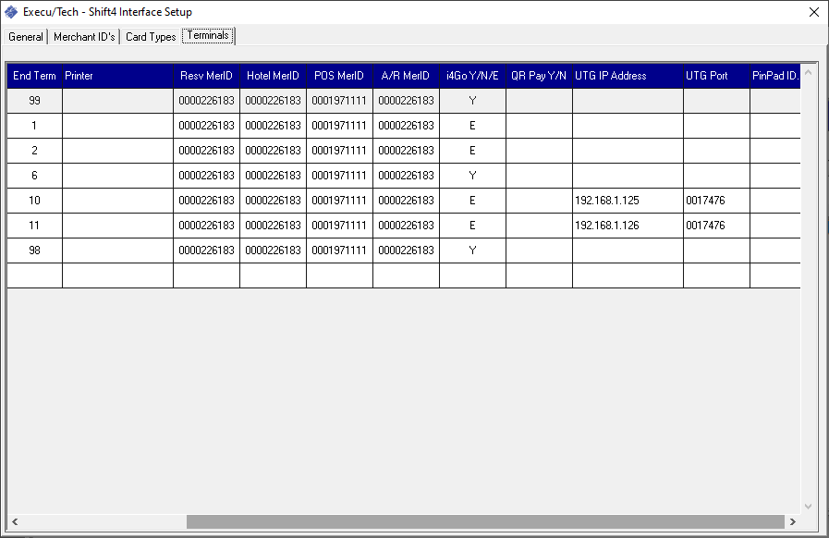This screenshot has width=829, height=538.
Task: Click the scroll right arrow of horizontal scrollbar
Action: pos(793,521)
